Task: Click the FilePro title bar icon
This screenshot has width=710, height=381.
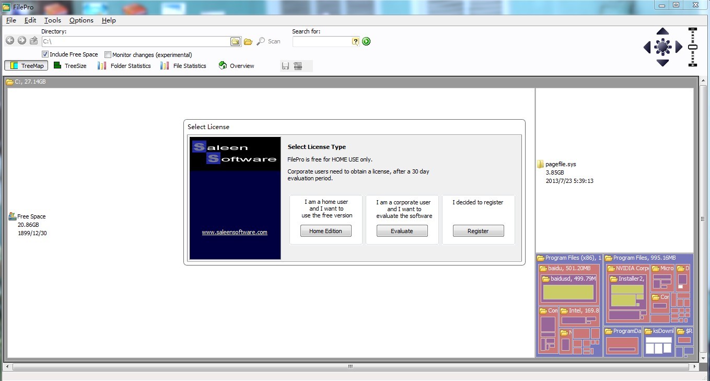Action: pos(6,6)
